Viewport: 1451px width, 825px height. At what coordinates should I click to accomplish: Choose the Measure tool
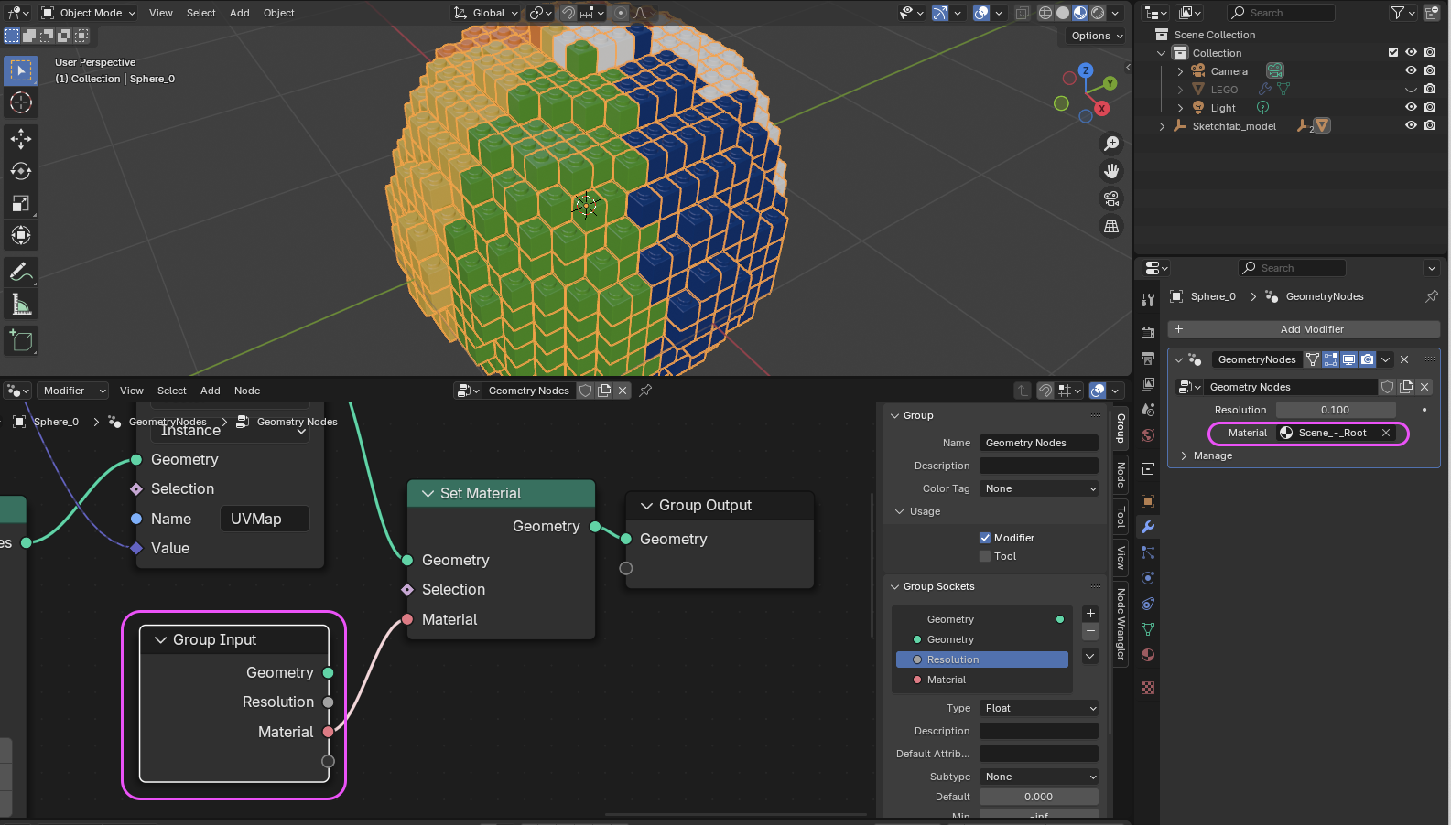click(21, 305)
